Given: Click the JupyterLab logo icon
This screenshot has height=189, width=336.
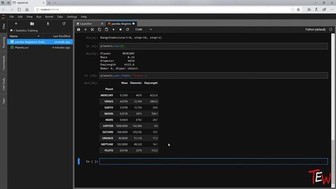Looking at the screenshot, I should click(4, 17).
